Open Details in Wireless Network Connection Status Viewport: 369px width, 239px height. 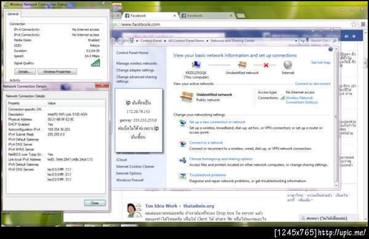tap(25, 71)
